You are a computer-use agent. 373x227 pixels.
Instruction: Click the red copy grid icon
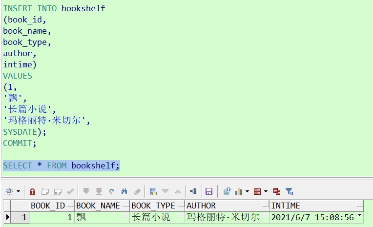pyautogui.click(x=277, y=191)
